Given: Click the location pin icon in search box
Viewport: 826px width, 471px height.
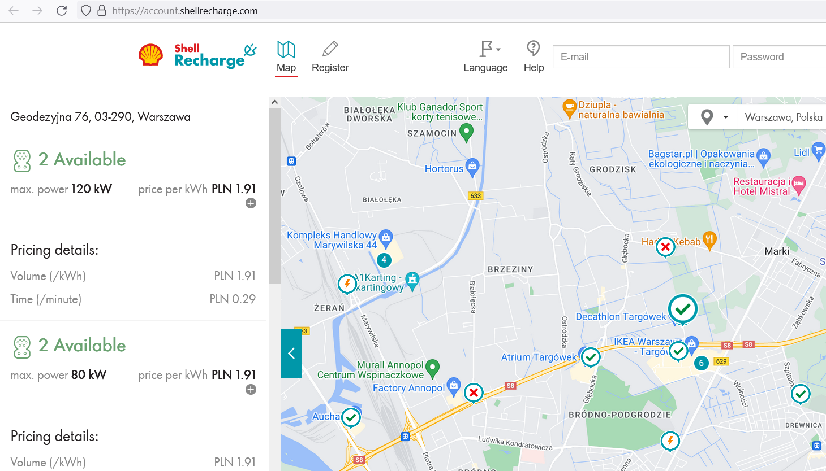Looking at the screenshot, I should [707, 117].
